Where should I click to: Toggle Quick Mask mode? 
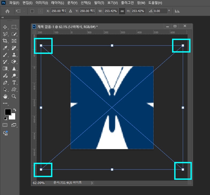click(x=5, y=125)
